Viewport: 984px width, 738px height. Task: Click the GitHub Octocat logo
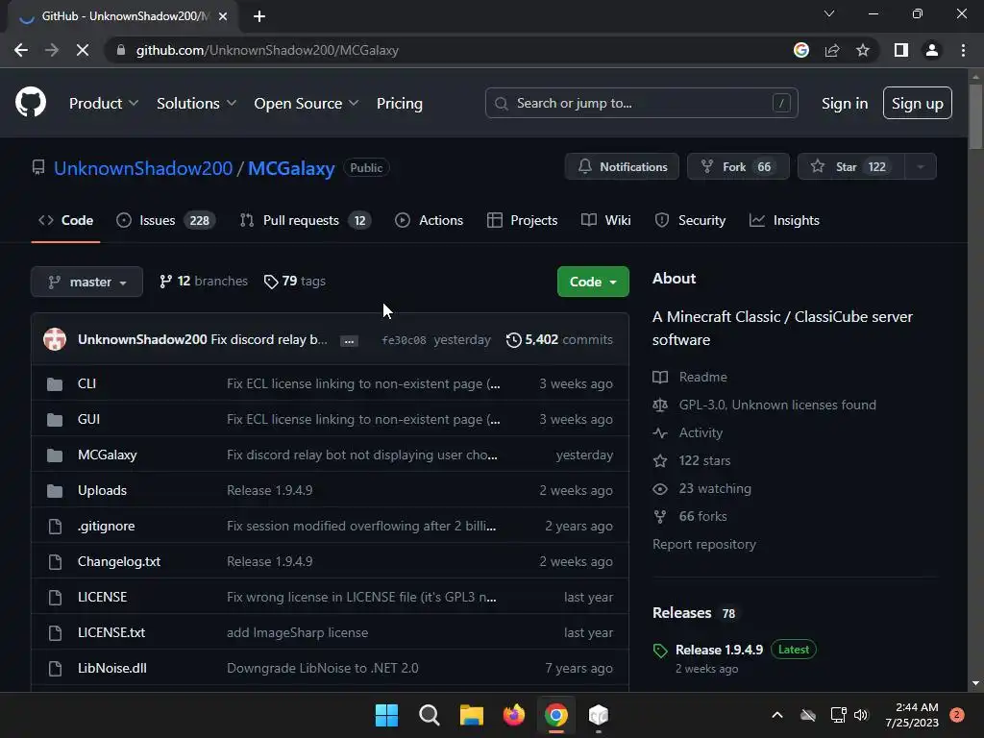tap(31, 103)
